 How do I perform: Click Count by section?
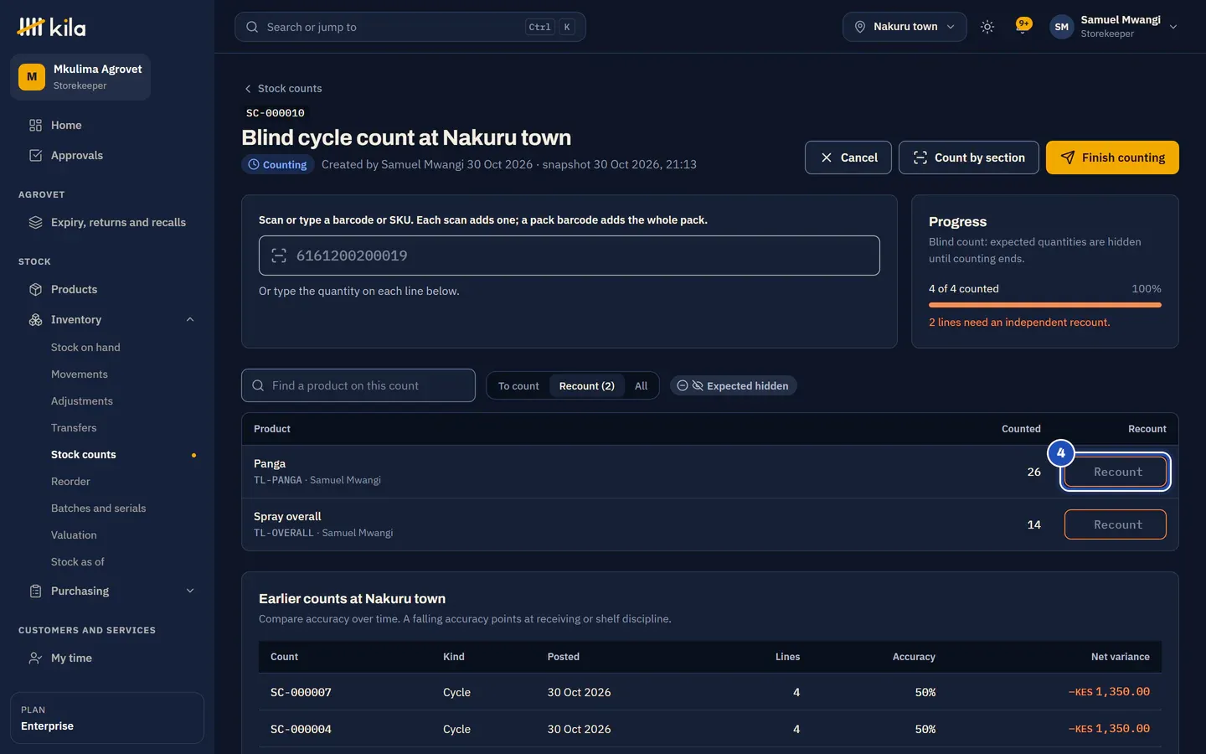click(968, 158)
